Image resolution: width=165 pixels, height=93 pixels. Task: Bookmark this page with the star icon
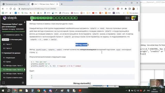click(x=113, y=9)
